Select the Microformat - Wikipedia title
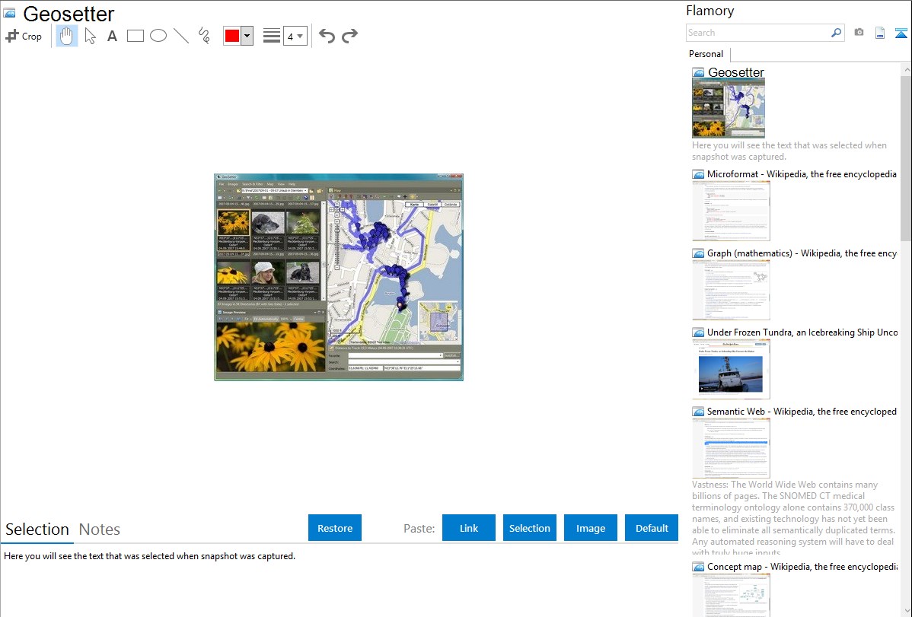The width and height of the screenshot is (912, 617). point(802,174)
